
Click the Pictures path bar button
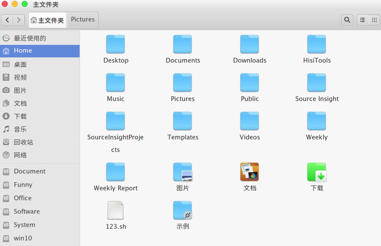click(83, 20)
